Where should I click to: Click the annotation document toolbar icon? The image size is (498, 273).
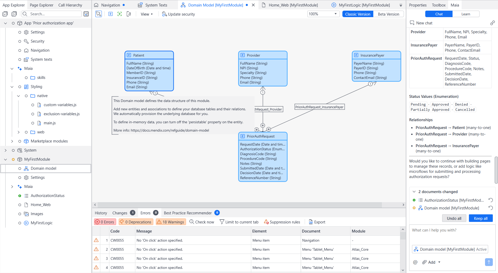[129, 14]
